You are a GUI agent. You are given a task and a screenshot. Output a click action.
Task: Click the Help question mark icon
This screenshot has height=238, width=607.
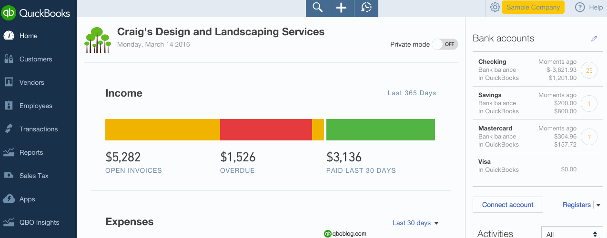580,8
